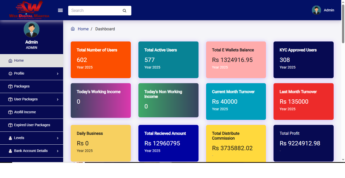Click the Home breadcrumb link

[83, 29]
